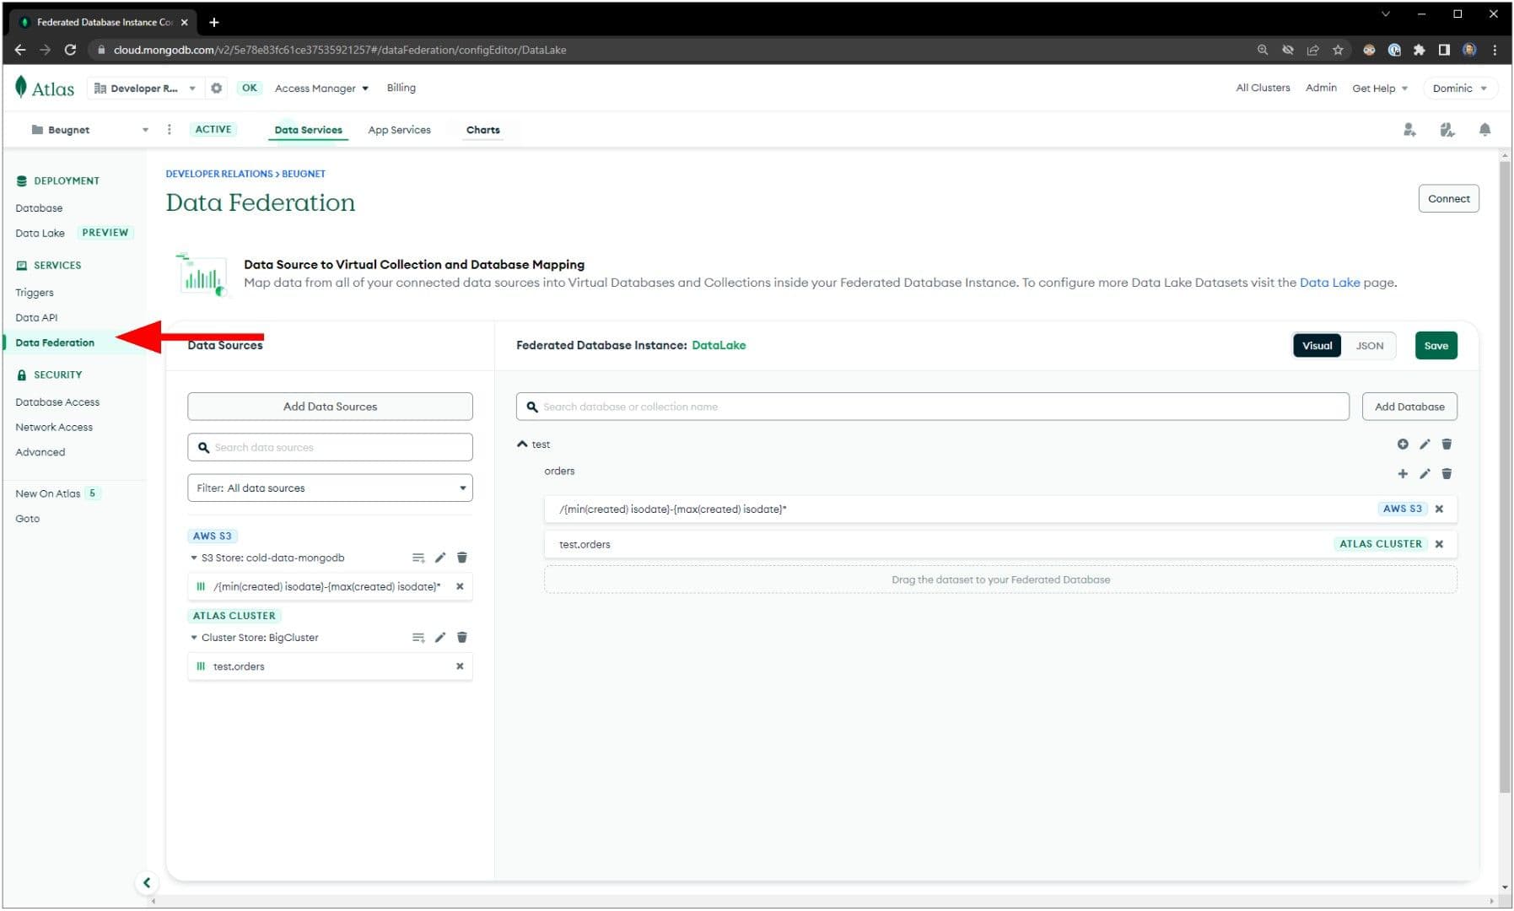Switch the editor to JSON view
Image resolution: width=1514 pixels, height=911 pixels.
1369,346
